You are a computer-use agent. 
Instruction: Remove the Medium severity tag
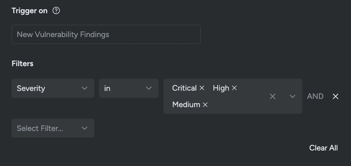point(205,104)
